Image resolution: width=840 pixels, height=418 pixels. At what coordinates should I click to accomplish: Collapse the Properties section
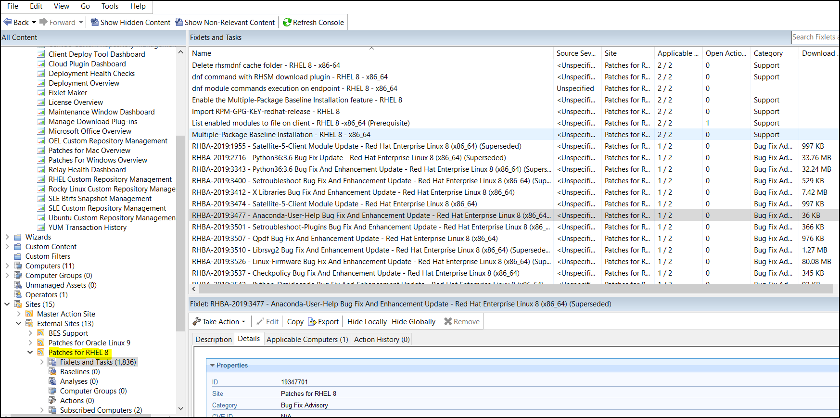212,366
